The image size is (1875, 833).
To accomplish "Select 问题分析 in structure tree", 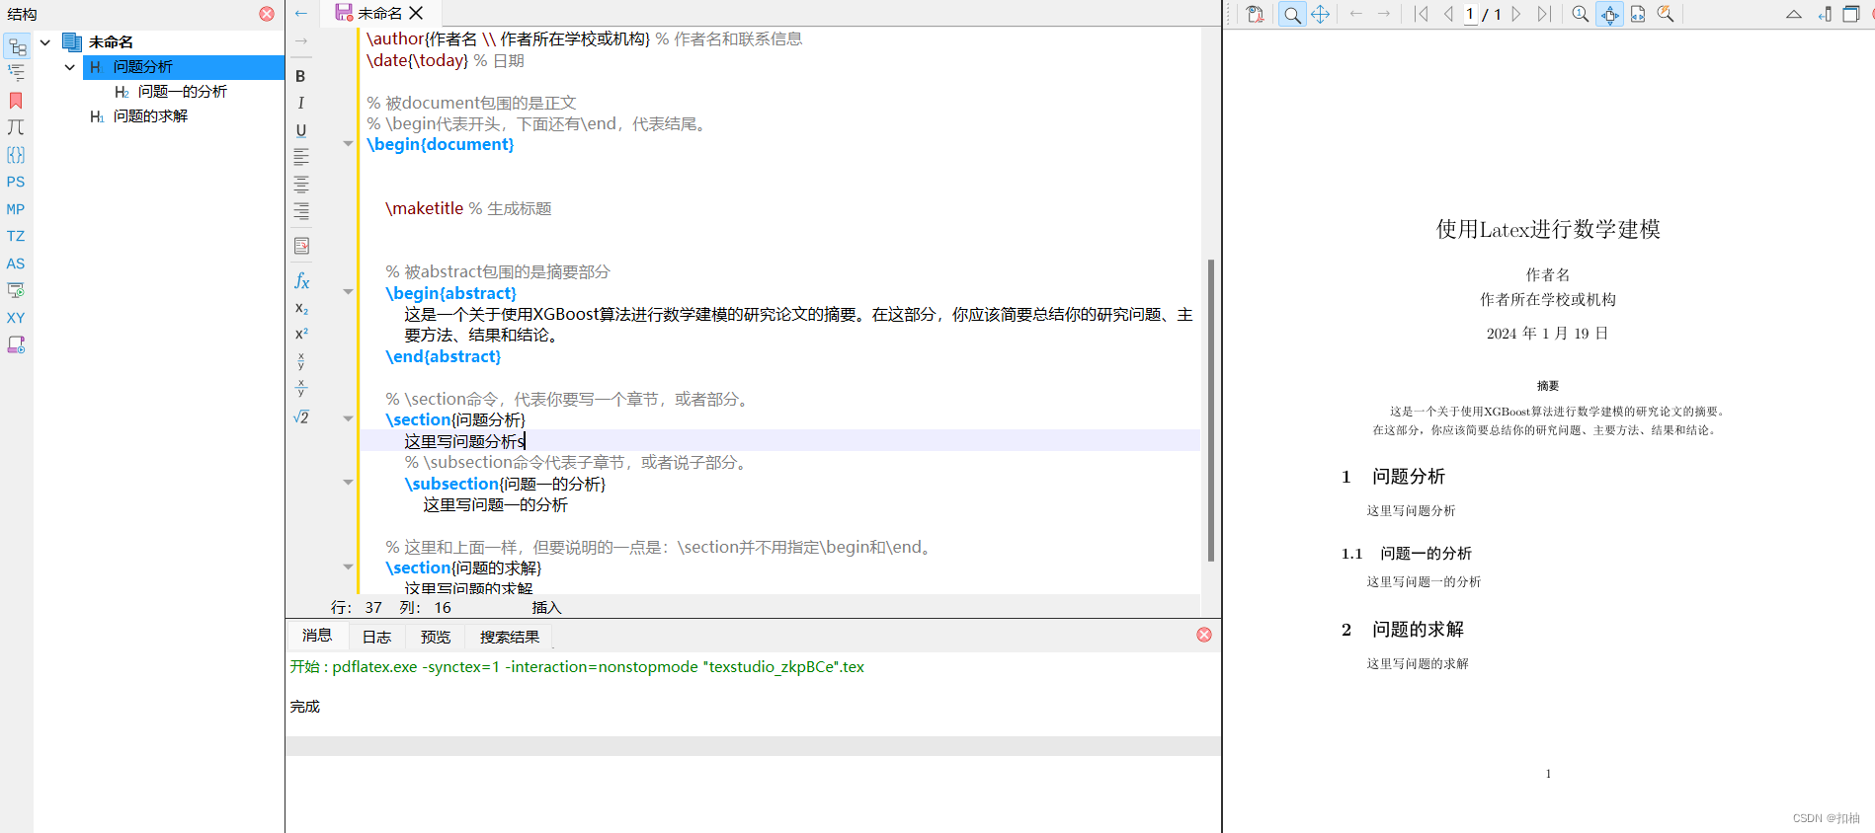I will [142, 67].
